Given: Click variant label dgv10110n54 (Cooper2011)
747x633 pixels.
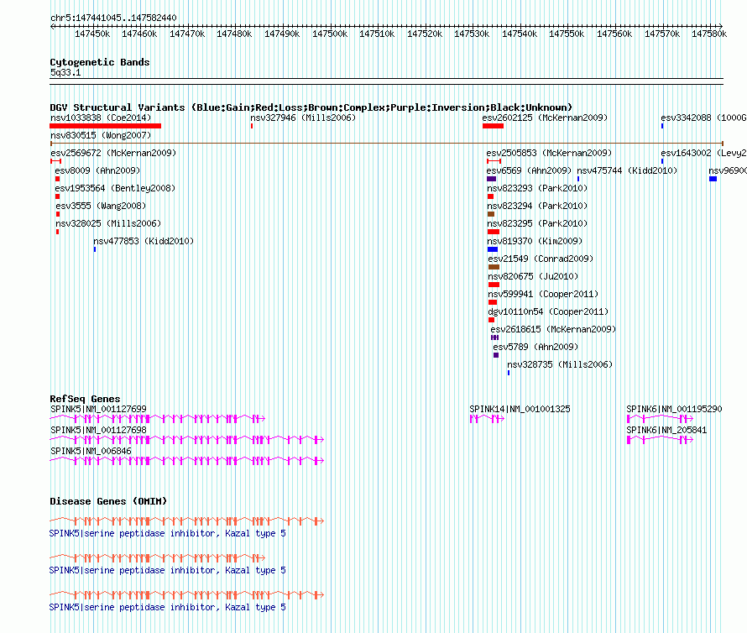Looking at the screenshot, I should [548, 311].
